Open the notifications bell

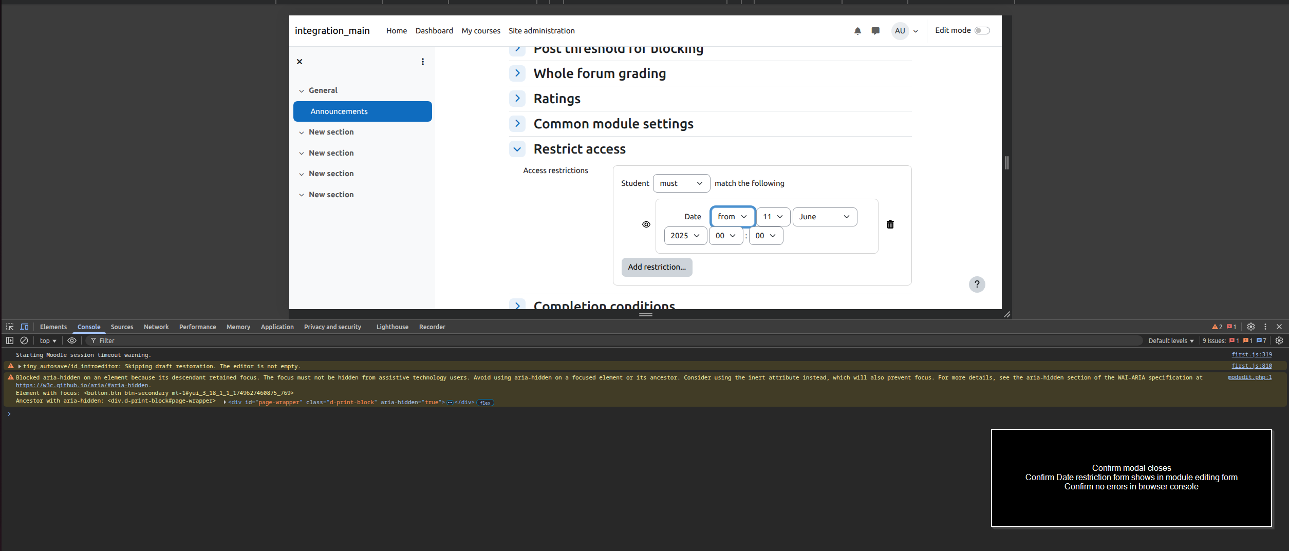click(x=857, y=31)
